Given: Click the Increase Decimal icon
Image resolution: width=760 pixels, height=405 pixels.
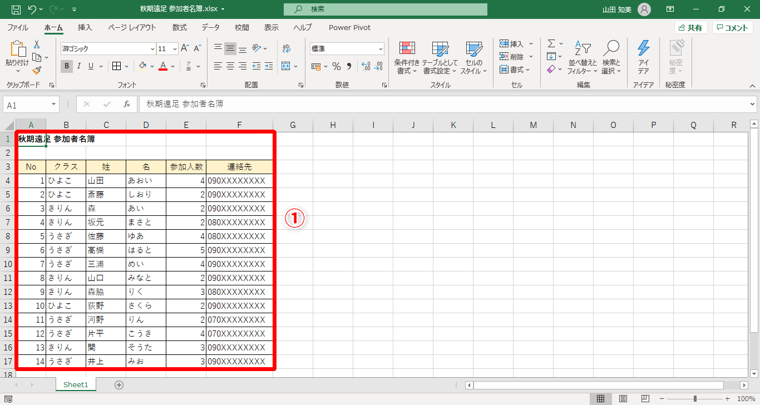Looking at the screenshot, I should click(x=366, y=66).
